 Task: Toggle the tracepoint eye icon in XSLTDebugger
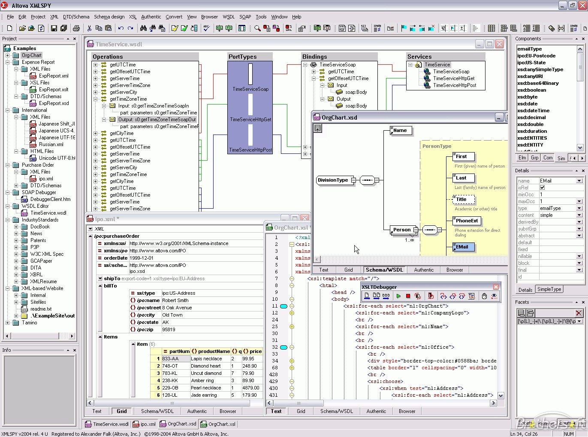coord(494,296)
